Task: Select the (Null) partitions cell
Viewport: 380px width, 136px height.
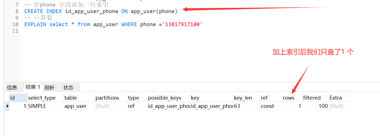Action: click(x=111, y=106)
